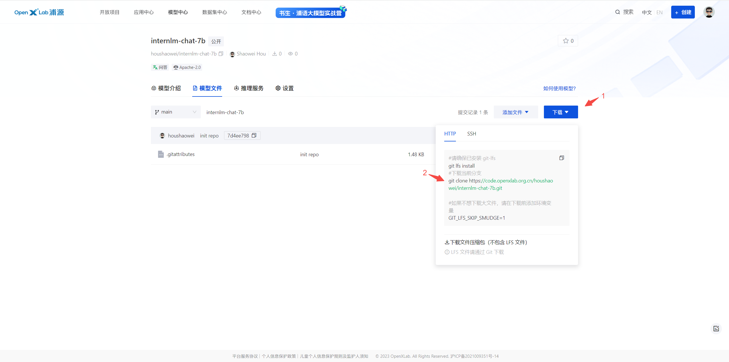Viewport: 729px width, 362px height.
Task: Open 儿童个人信息保护规则及监护人须知 footer link
Action: [334, 356]
